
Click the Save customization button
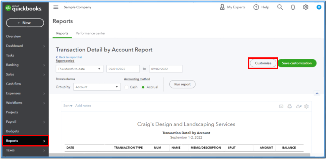[297, 63]
